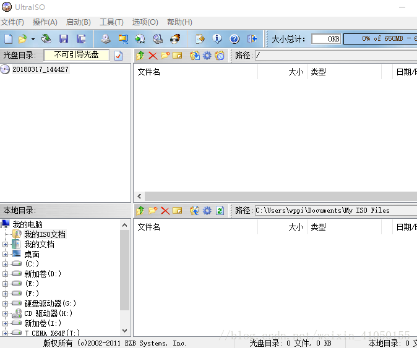Image resolution: width=417 pixels, height=348 pixels.
Task: Go up one level in disc directory toolbar
Action: tap(140, 56)
